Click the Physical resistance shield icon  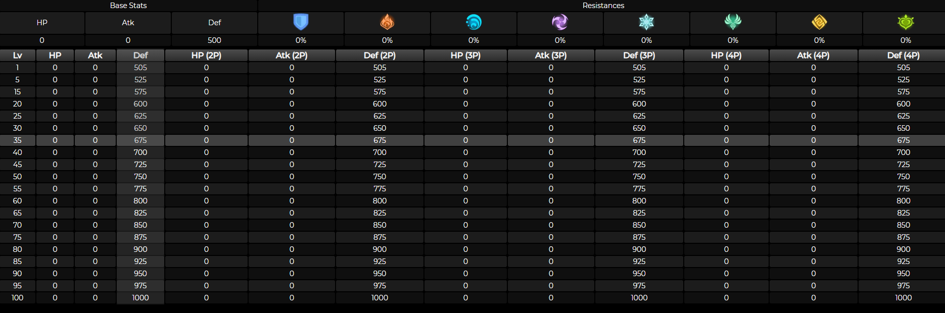click(301, 22)
